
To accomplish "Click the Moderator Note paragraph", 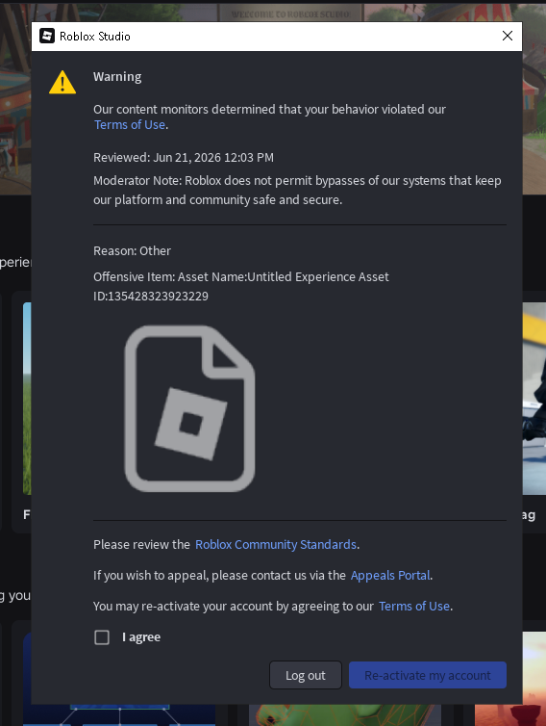I will (297, 191).
